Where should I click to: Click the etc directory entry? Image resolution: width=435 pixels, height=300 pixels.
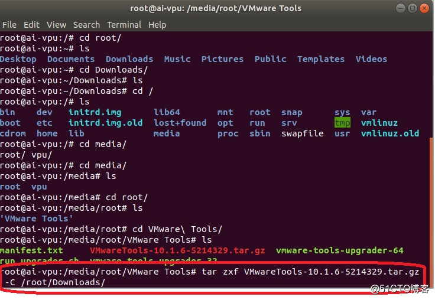point(44,123)
